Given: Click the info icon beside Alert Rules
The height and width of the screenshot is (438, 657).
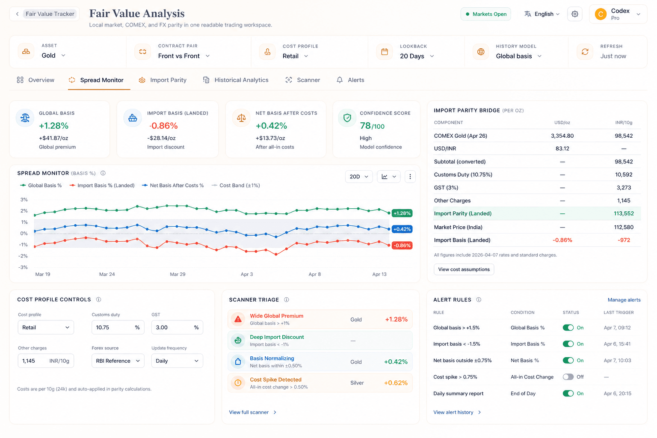Looking at the screenshot, I should (479, 300).
